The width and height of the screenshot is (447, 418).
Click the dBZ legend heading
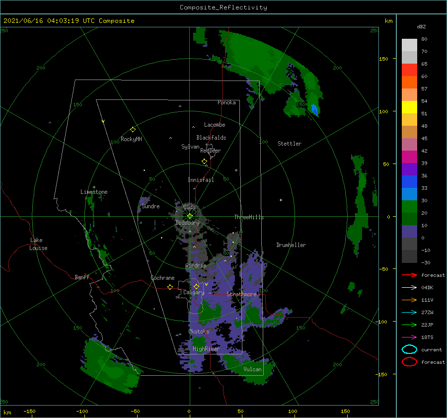point(421,26)
